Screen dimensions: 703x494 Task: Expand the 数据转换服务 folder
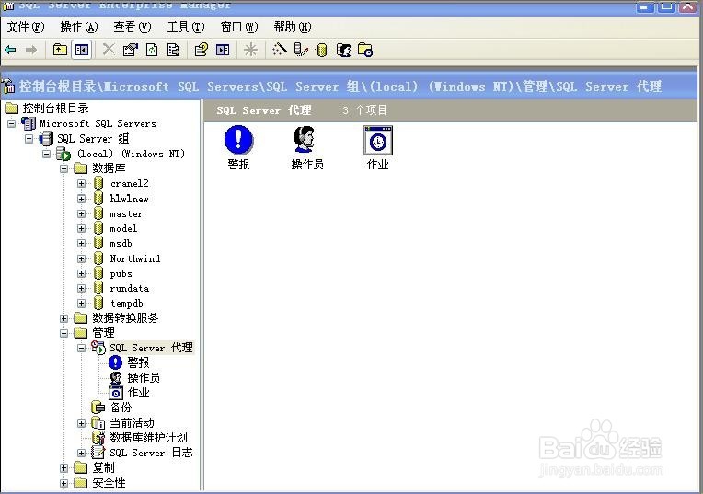(x=64, y=318)
